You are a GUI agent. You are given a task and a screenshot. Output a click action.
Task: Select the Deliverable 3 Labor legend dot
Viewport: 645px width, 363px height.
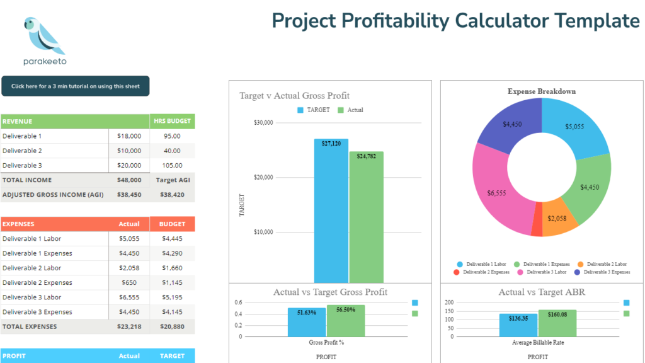520,272
